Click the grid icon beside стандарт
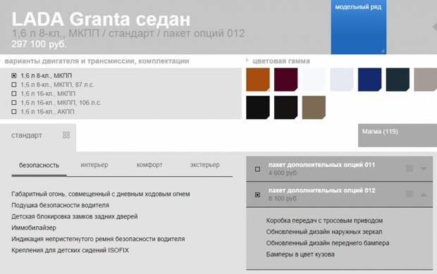Viewport: 437px width, 274px height. coord(66,135)
